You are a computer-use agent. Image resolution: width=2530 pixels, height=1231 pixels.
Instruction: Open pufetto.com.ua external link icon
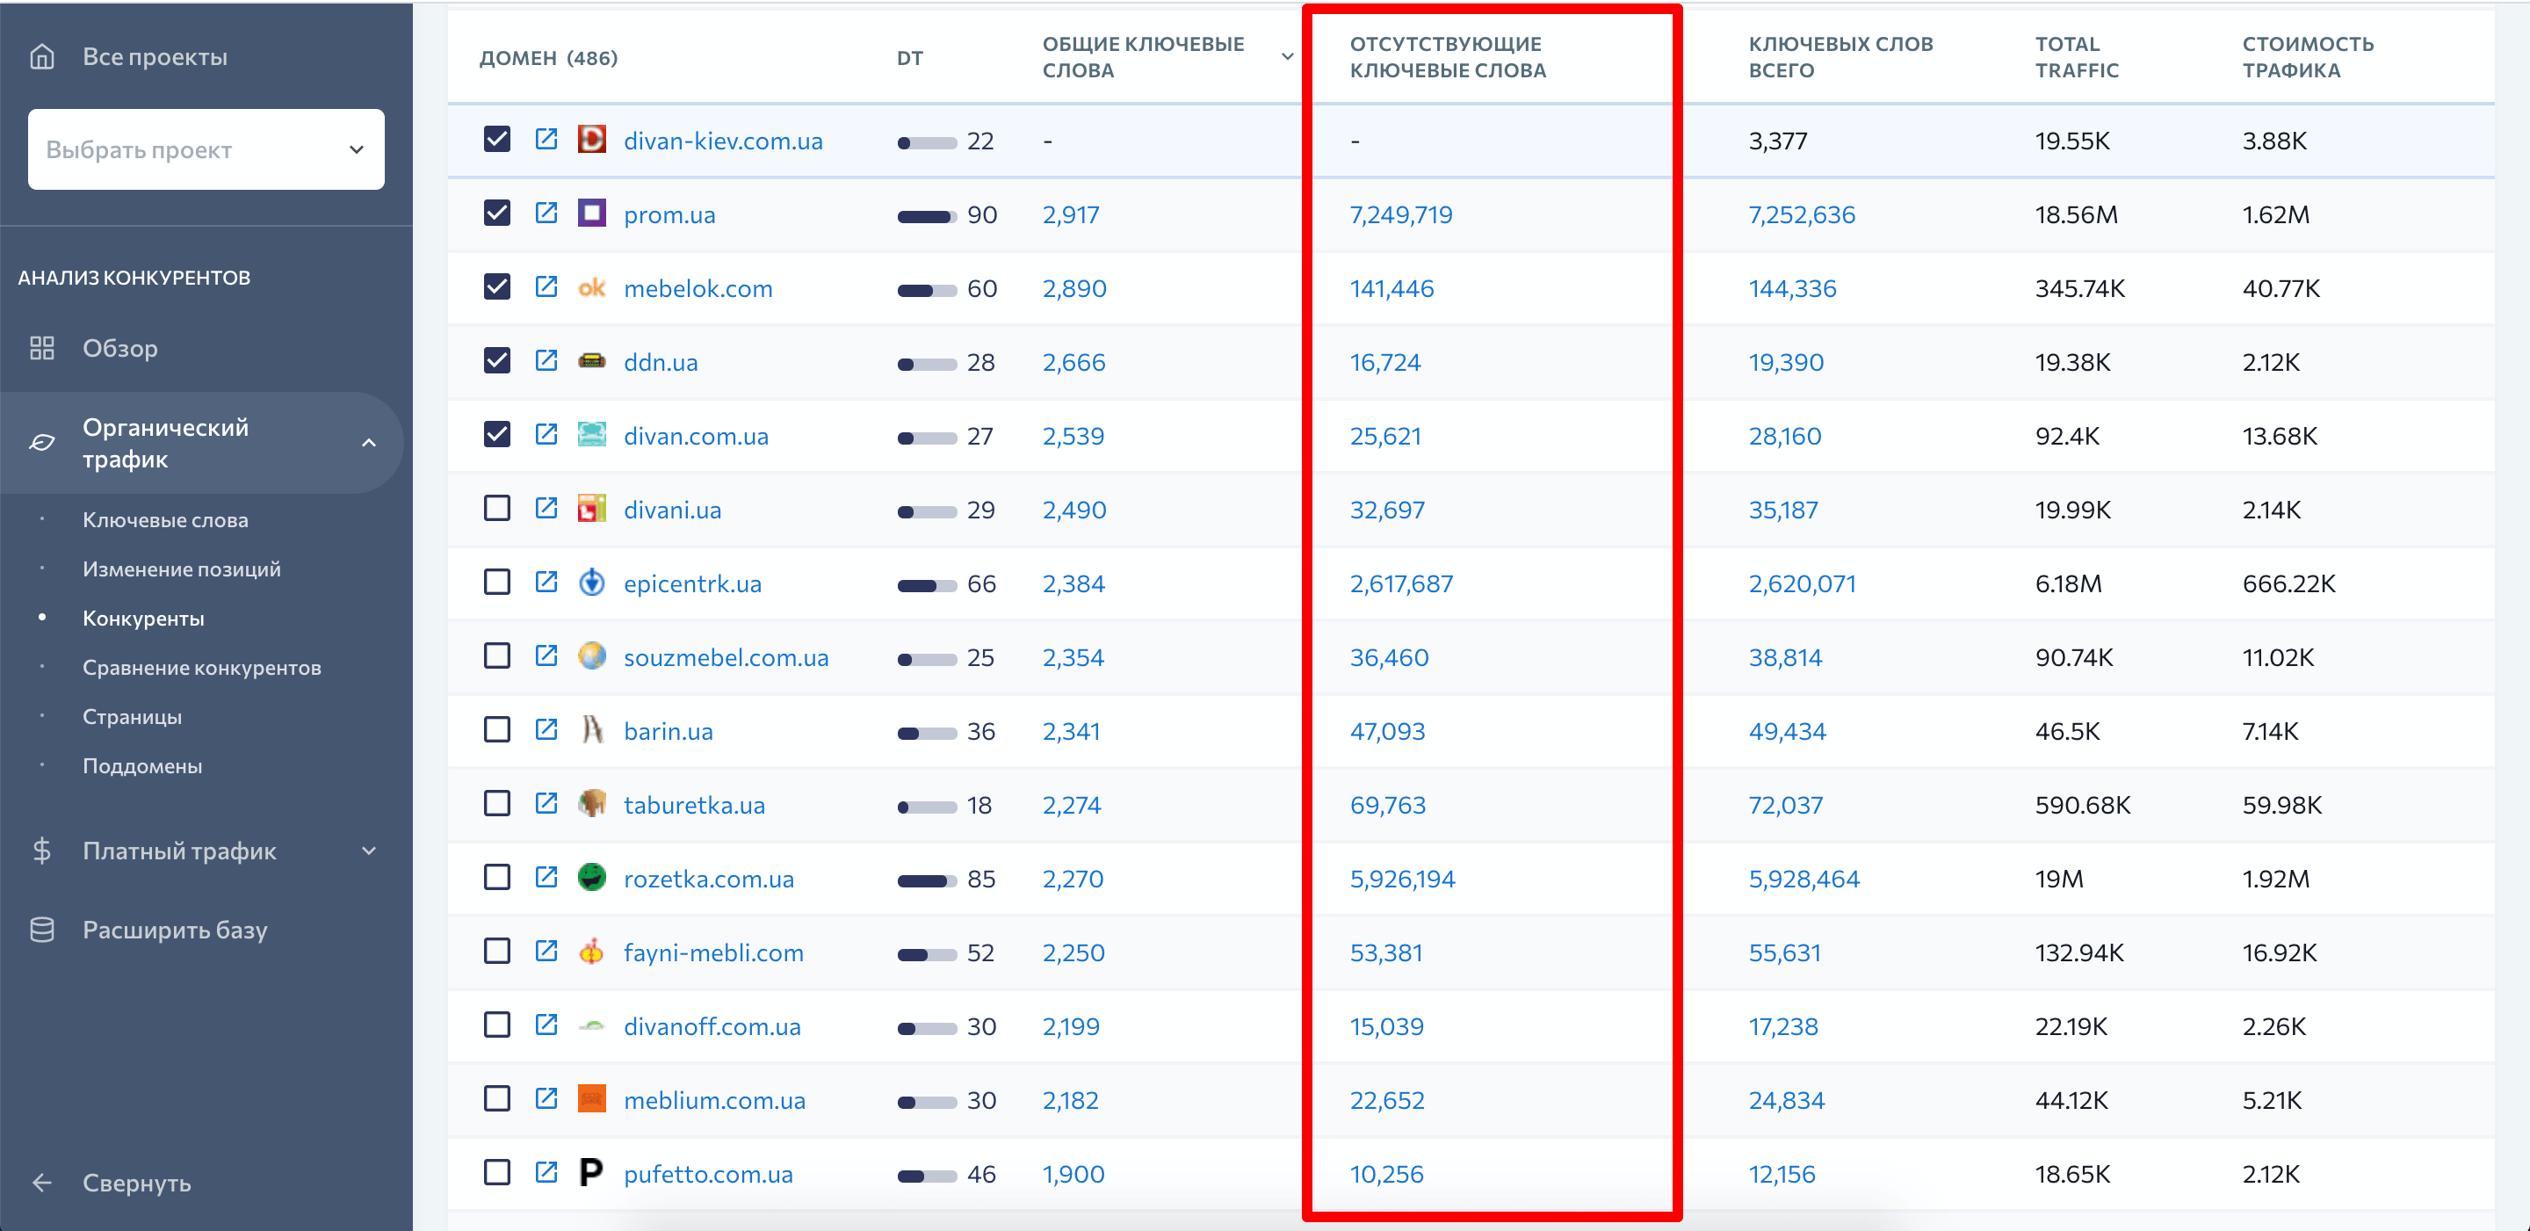click(x=546, y=1172)
